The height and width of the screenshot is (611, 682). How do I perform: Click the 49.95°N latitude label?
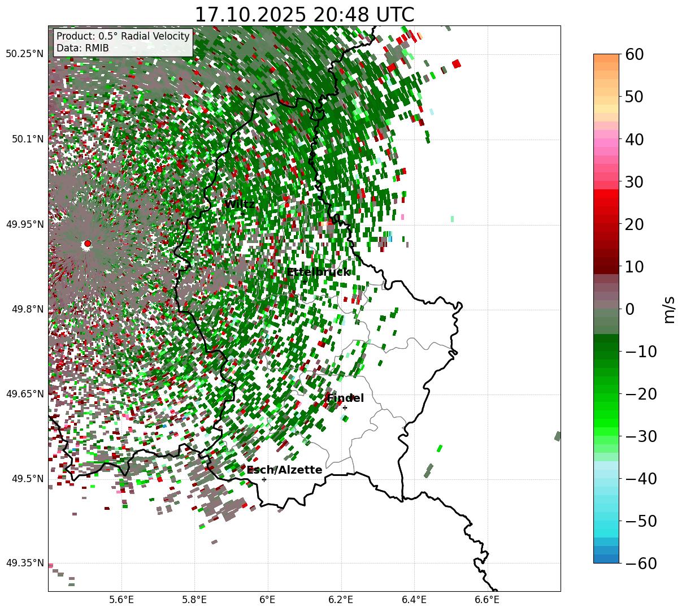point(24,224)
